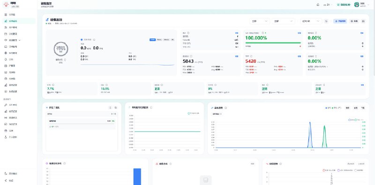Screen dimensions: 375x185
Task: Click the info icon in the 5428 ms card title
Action: pyautogui.click(x=251, y=56)
